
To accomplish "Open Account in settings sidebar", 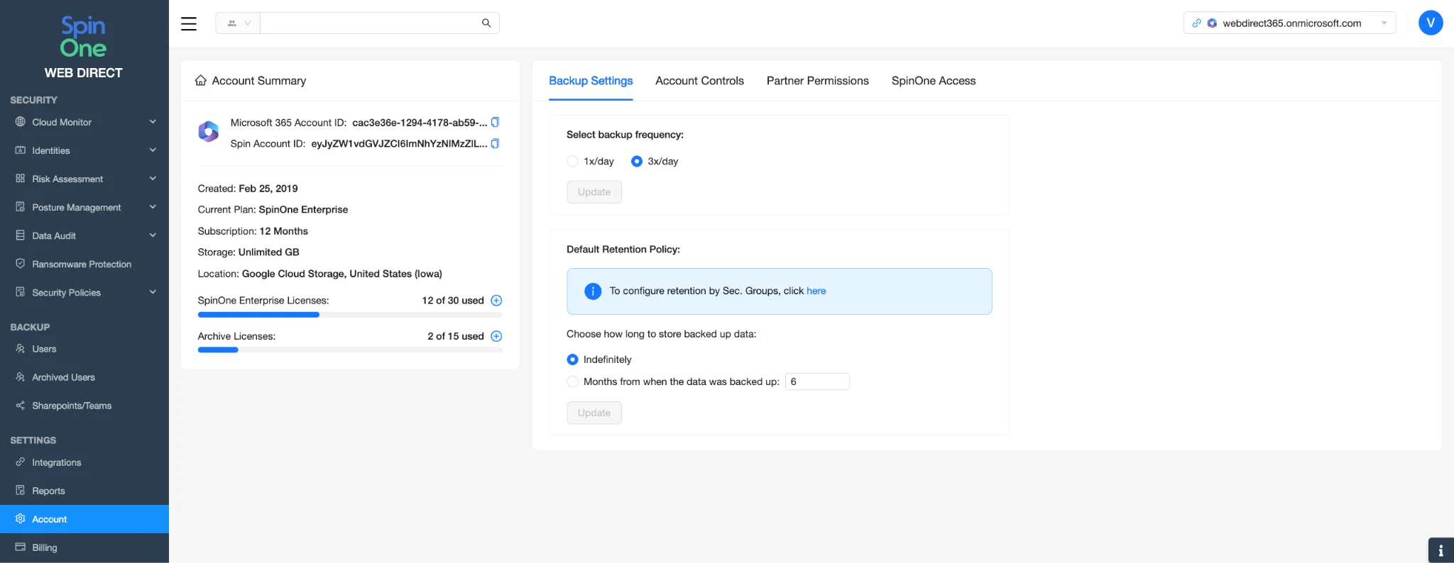I will pos(84,519).
